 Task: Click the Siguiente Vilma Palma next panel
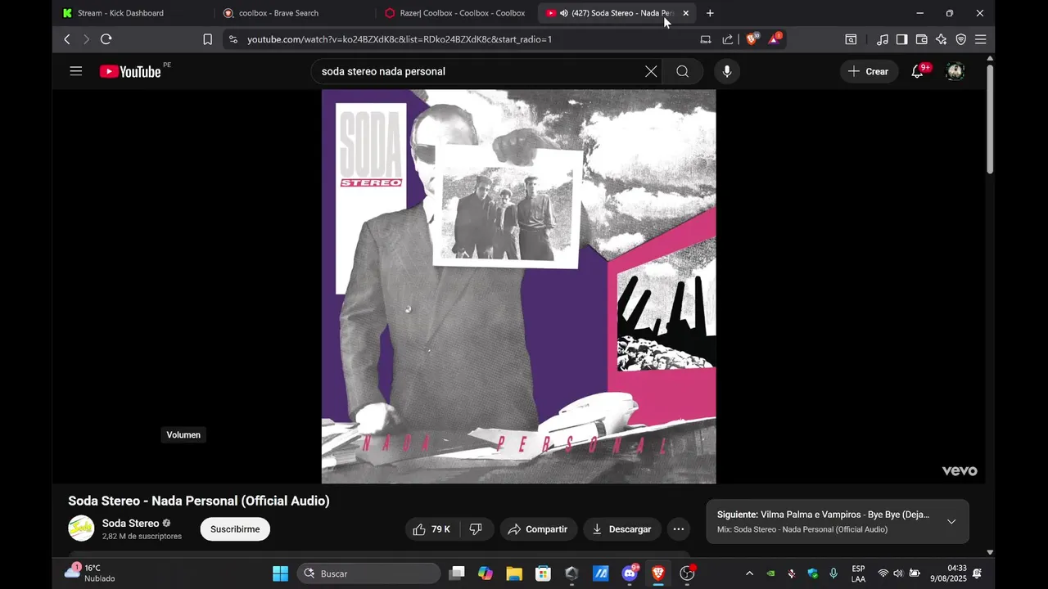click(838, 522)
